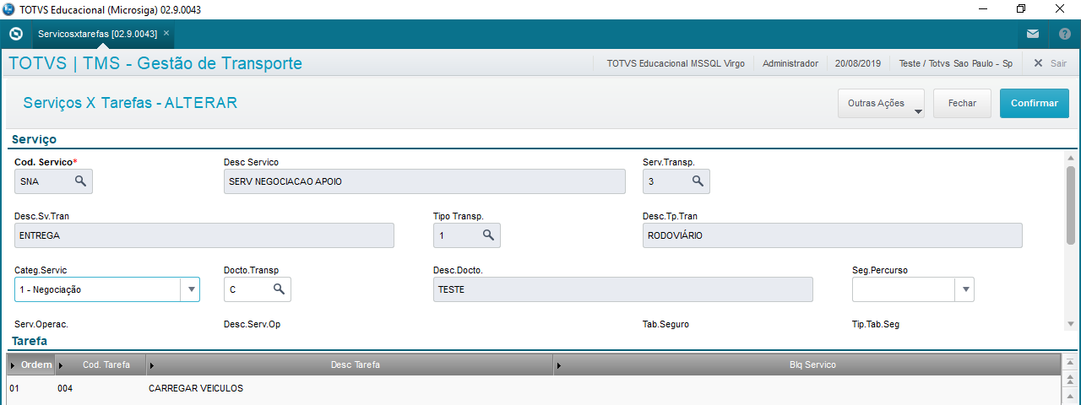
Task: Click the date 20/08/2019 in header
Action: pyautogui.click(x=857, y=63)
